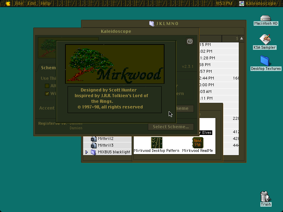Click the highlighted 'Elves' item label
Screen dimensions: 283x212
pyautogui.click(x=206, y=132)
